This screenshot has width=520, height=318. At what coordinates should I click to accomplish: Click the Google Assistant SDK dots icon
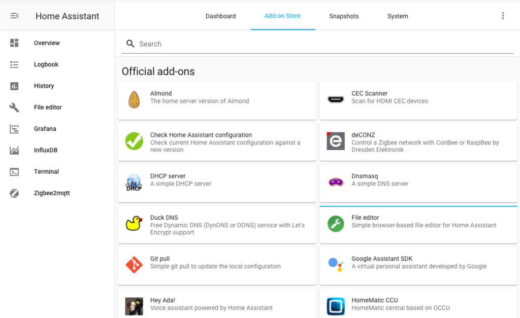[x=336, y=265]
